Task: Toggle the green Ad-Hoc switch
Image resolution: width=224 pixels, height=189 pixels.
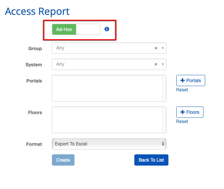Action: click(64, 29)
